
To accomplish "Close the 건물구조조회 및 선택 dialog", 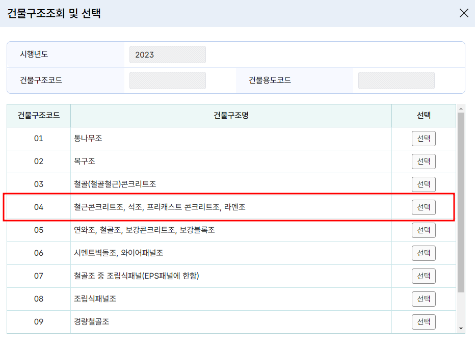I will [x=464, y=13].
